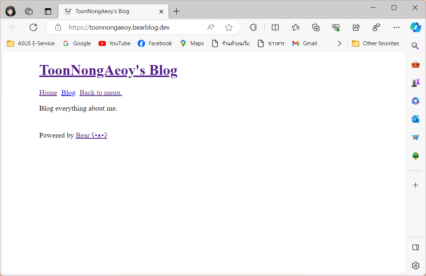Open the Other favorites folder

(375, 43)
